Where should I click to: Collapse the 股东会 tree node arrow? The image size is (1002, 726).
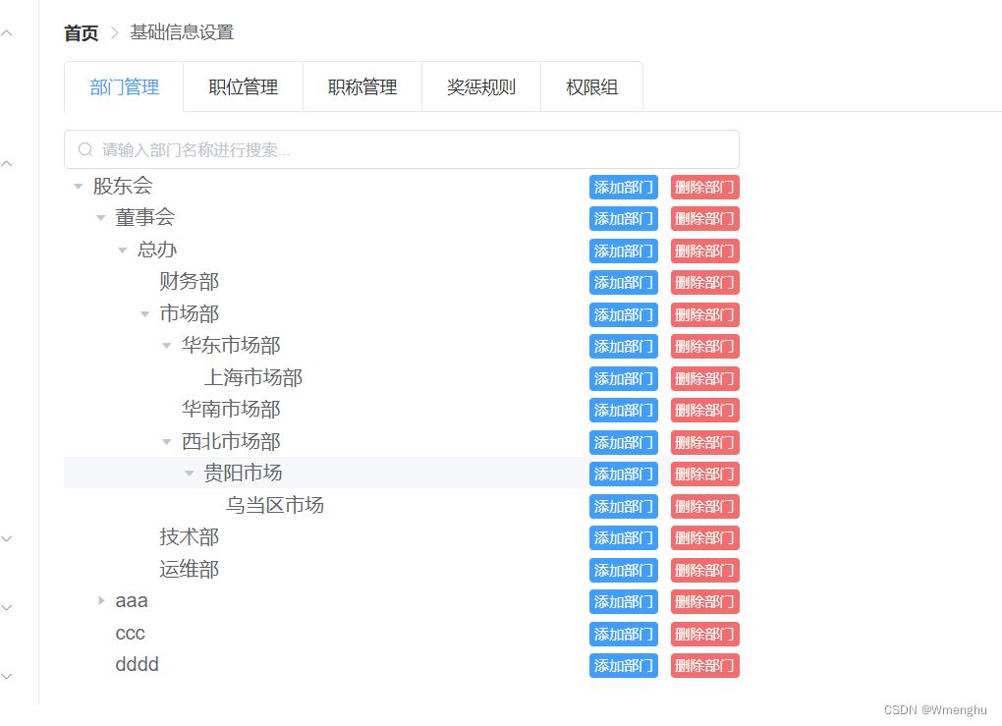tap(78, 187)
